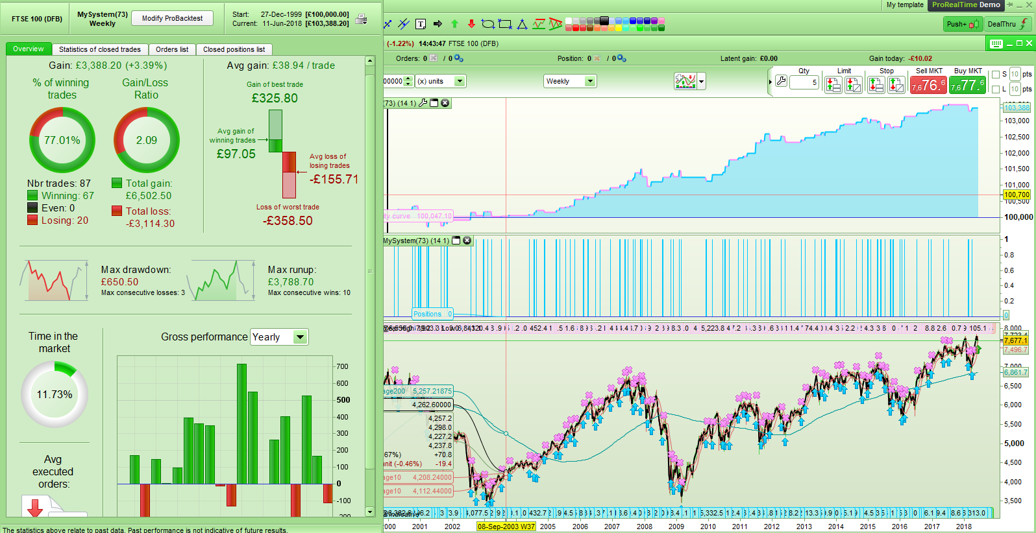Click the overview scrollbar down arrow
This screenshot has width=1036, height=533.
(370, 512)
